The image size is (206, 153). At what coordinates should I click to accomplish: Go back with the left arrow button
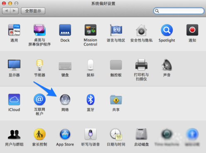click(x=6, y=11)
